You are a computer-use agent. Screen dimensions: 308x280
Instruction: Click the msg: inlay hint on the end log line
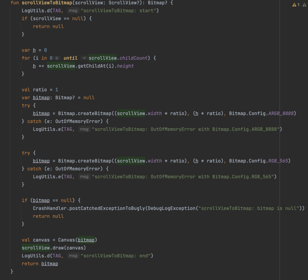tap(74, 256)
